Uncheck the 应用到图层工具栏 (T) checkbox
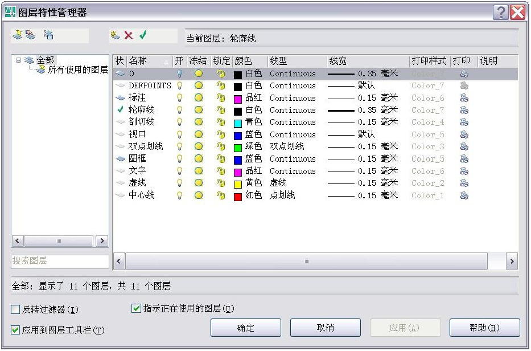 (x=15, y=330)
